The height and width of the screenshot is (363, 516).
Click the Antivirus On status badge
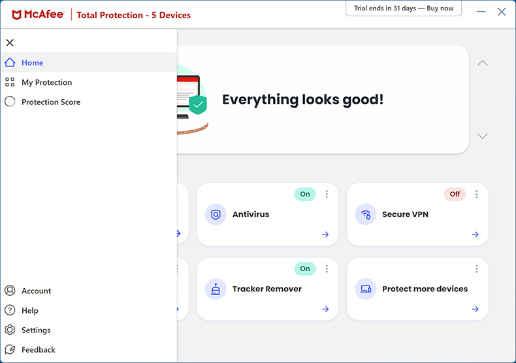pyautogui.click(x=305, y=194)
